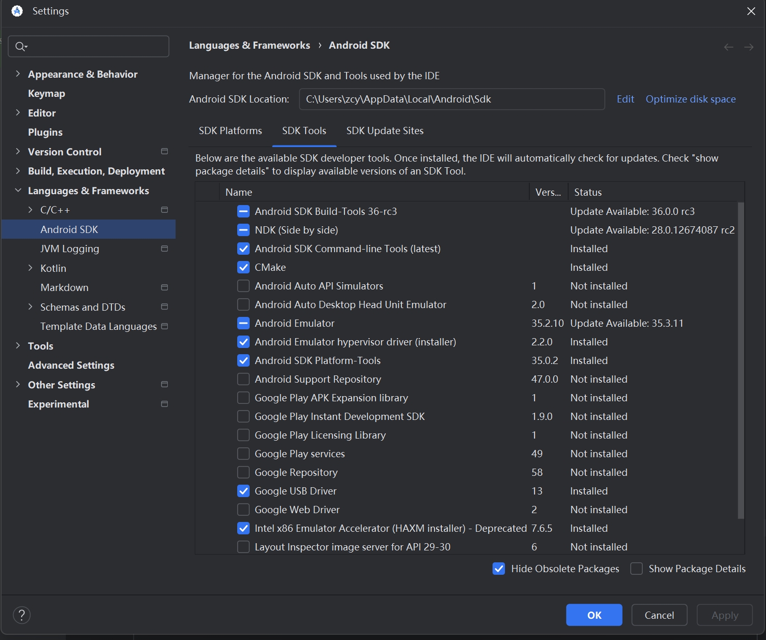This screenshot has height=640, width=766.
Task: Click the Edit link beside SDK Location
Action: (x=625, y=99)
